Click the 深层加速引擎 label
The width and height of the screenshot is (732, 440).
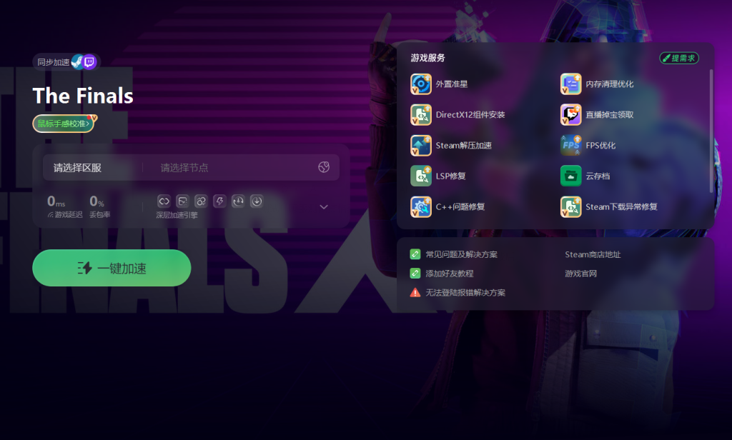[x=177, y=215]
